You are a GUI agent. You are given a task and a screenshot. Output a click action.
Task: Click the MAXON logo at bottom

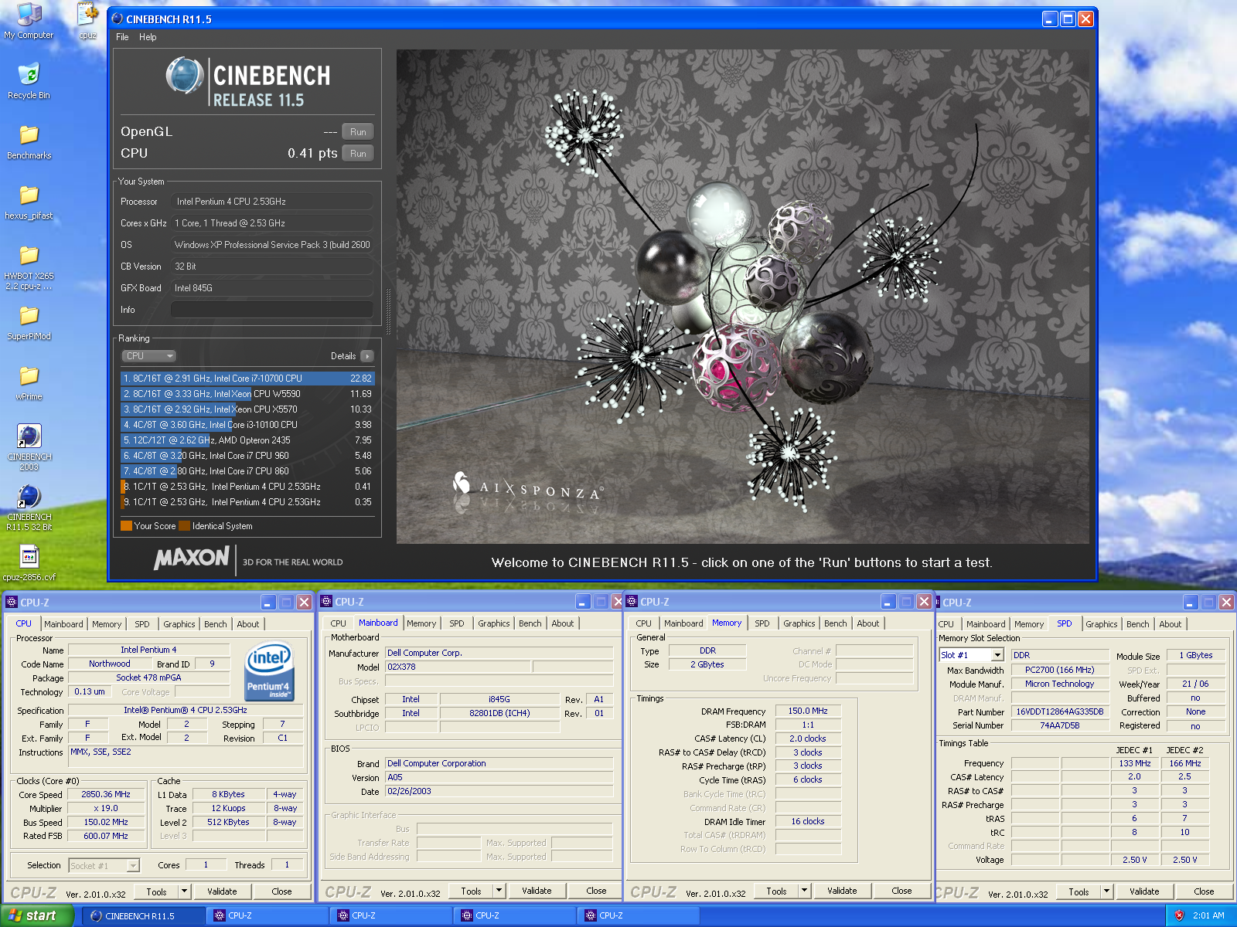pyautogui.click(x=192, y=558)
